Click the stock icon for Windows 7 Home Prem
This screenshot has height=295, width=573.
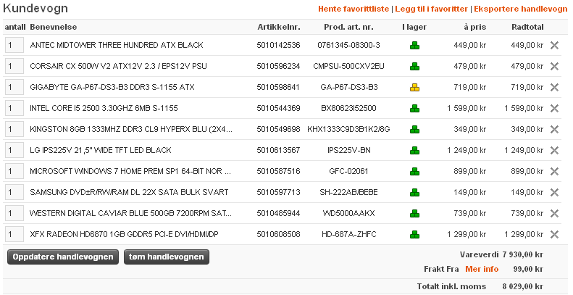[x=414, y=172]
